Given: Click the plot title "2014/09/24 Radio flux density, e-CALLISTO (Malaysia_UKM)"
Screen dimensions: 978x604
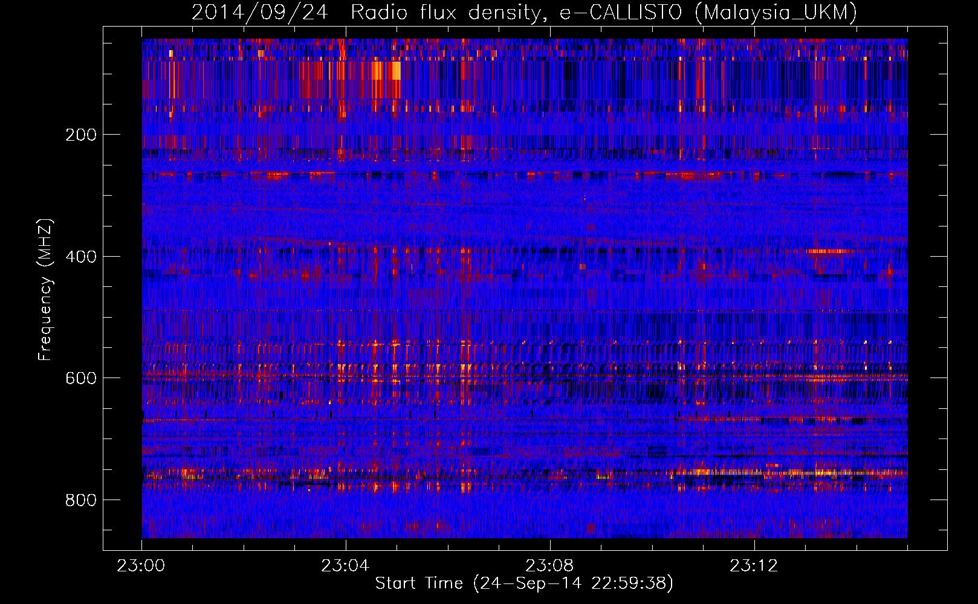Looking at the screenshot, I should [x=524, y=13].
